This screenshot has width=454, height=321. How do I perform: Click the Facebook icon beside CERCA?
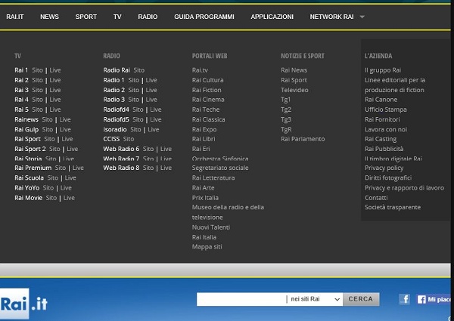(x=404, y=299)
